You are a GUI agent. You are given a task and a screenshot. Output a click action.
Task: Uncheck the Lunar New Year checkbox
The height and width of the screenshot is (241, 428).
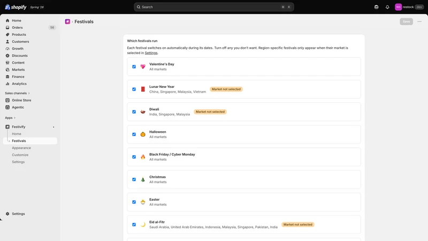coord(134,89)
